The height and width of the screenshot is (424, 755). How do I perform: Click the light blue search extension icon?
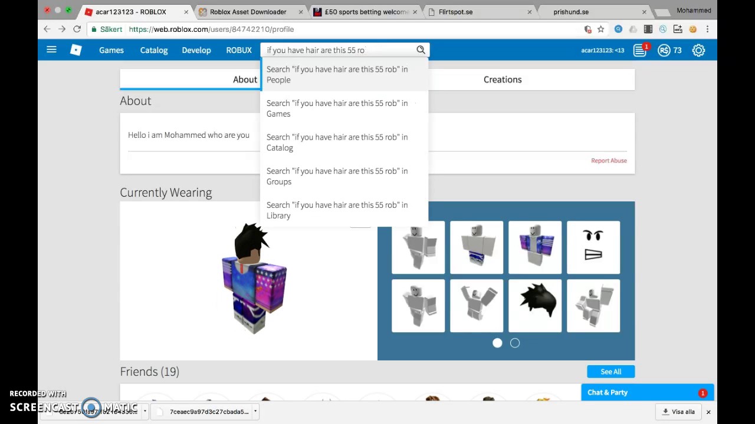pyautogui.click(x=663, y=29)
